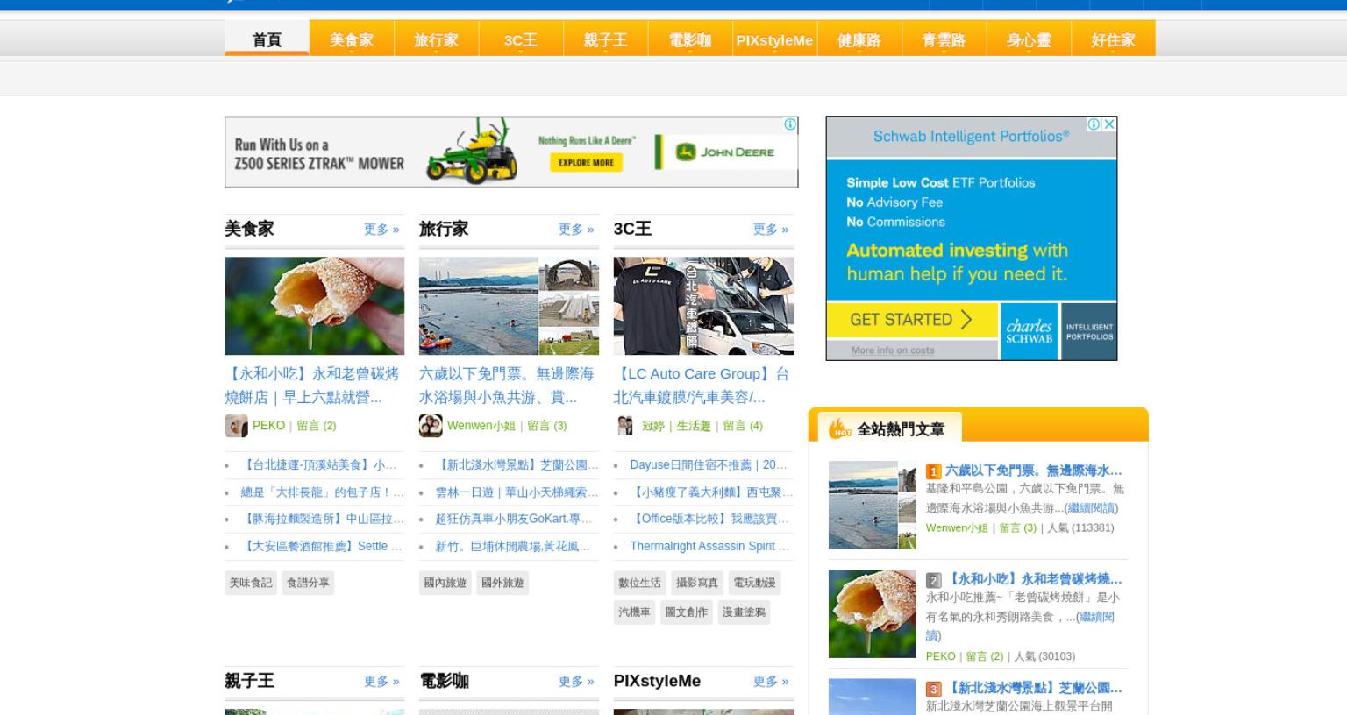
Task: Open 更多 link for 3C王 section
Action: [x=771, y=230]
